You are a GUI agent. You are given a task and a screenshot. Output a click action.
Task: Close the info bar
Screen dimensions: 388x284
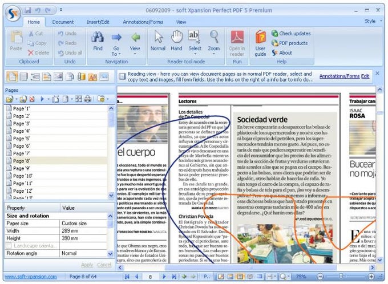pyautogui.click(x=377, y=73)
